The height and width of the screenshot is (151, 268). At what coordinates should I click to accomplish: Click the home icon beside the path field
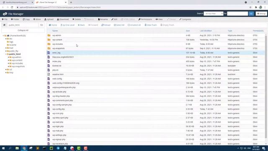pyautogui.click(x=4, y=25)
